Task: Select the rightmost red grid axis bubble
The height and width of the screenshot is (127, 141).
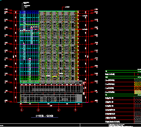Action: pyautogui.click(x=75, y=110)
